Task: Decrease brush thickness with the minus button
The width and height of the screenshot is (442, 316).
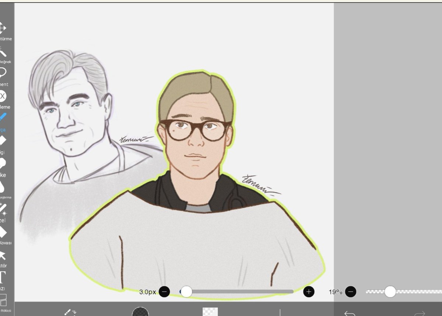Action: coord(164,292)
